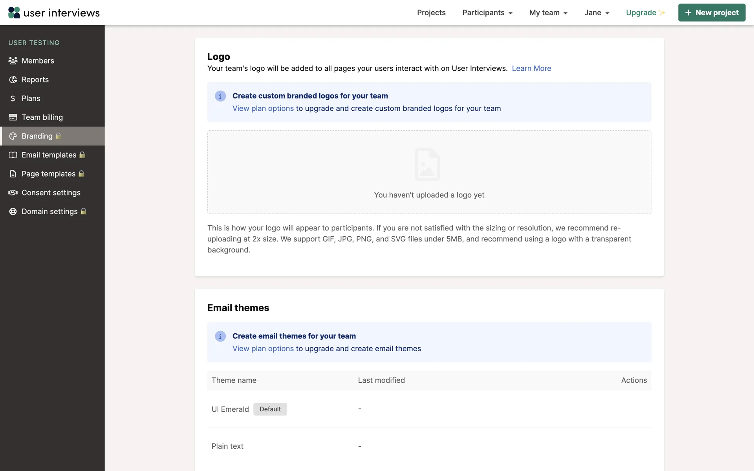Click the Branding palette icon
Screen dimensions: 754x471
pos(13,136)
